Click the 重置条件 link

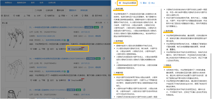(73, 10)
